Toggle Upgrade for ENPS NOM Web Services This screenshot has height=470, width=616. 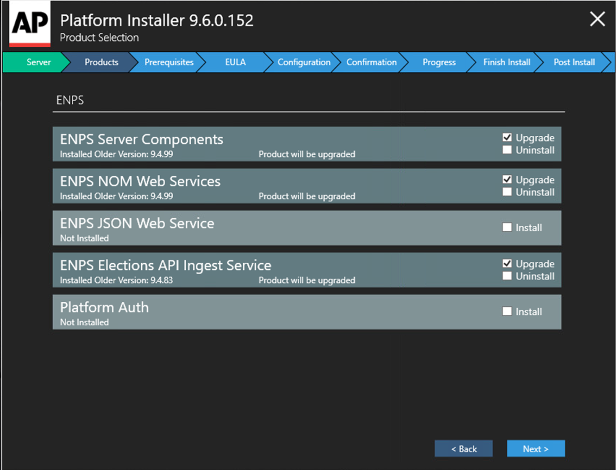(x=507, y=179)
